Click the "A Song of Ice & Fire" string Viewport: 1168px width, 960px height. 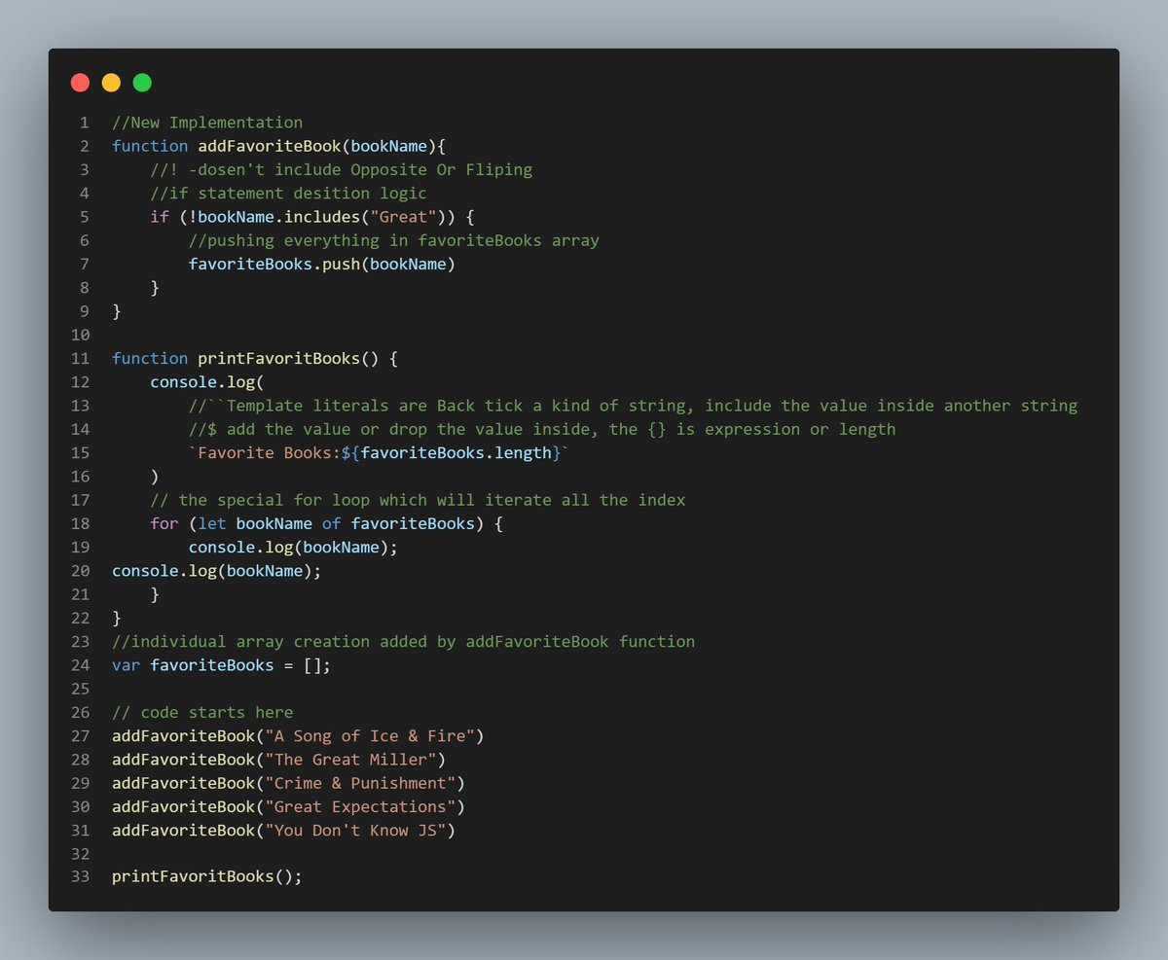pos(370,736)
